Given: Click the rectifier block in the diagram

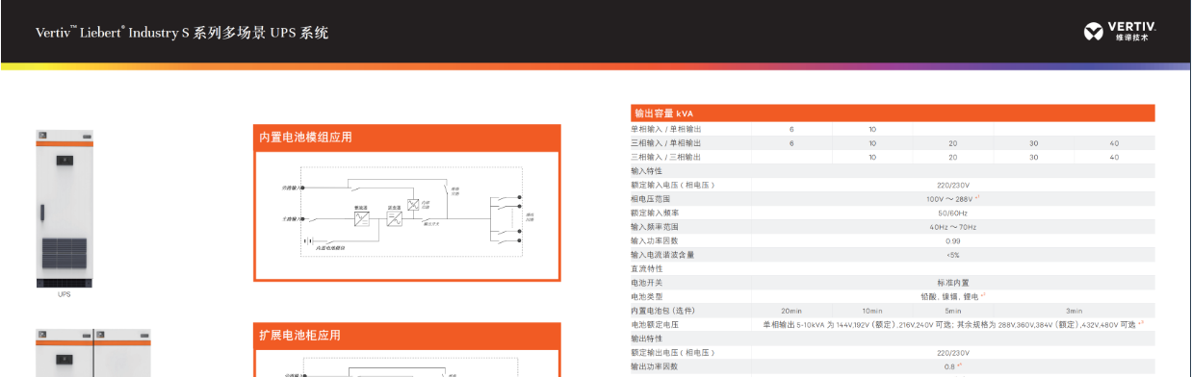Looking at the screenshot, I should 362,219.
